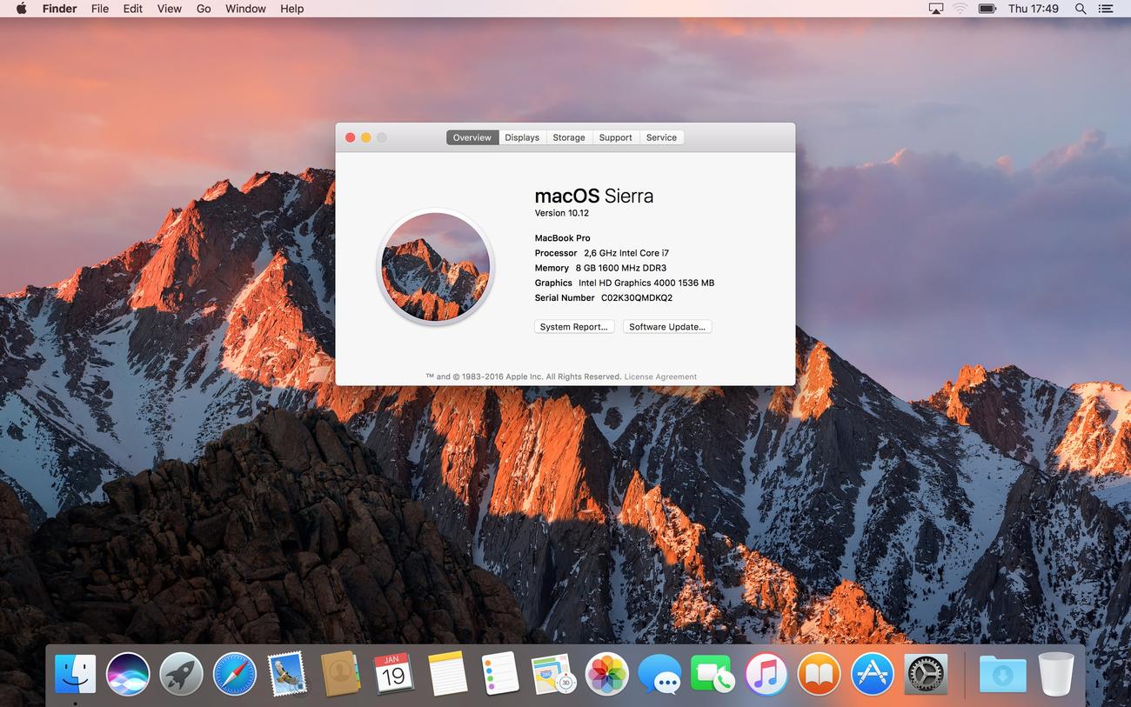Open Mail stamp icon in Dock

(x=287, y=674)
